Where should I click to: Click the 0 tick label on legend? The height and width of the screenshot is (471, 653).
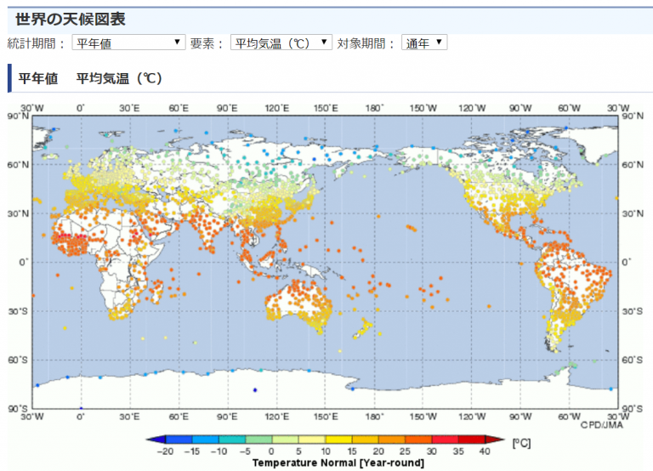pos(271,451)
